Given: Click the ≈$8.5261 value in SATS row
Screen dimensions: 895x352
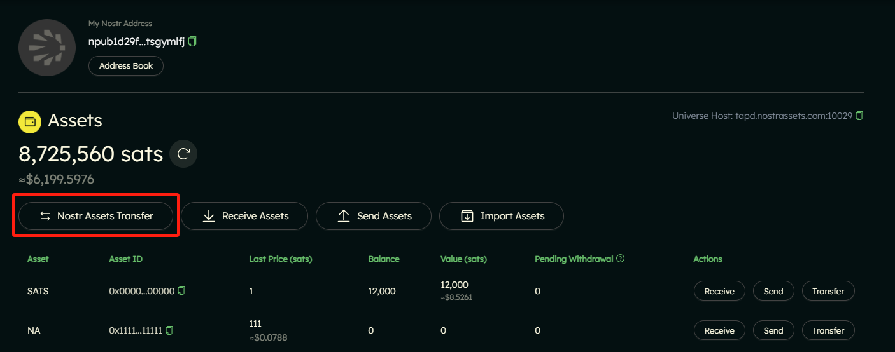Looking at the screenshot, I should (456, 297).
